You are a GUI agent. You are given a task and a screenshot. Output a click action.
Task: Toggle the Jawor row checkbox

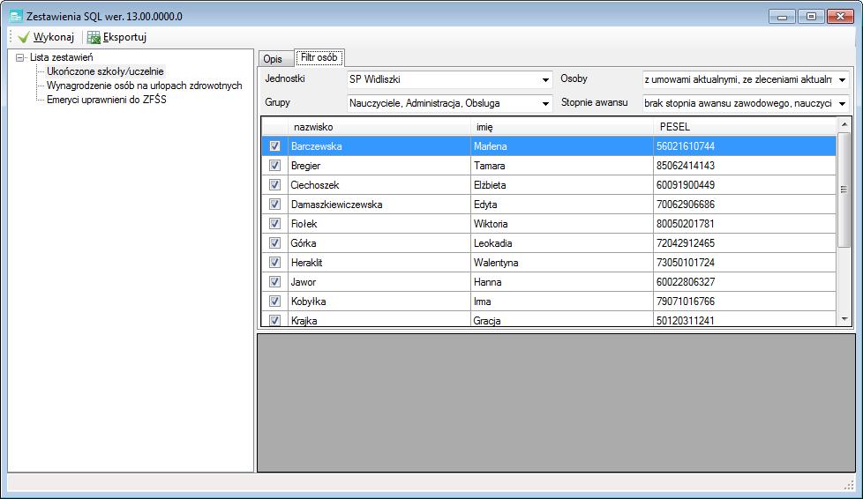click(274, 282)
